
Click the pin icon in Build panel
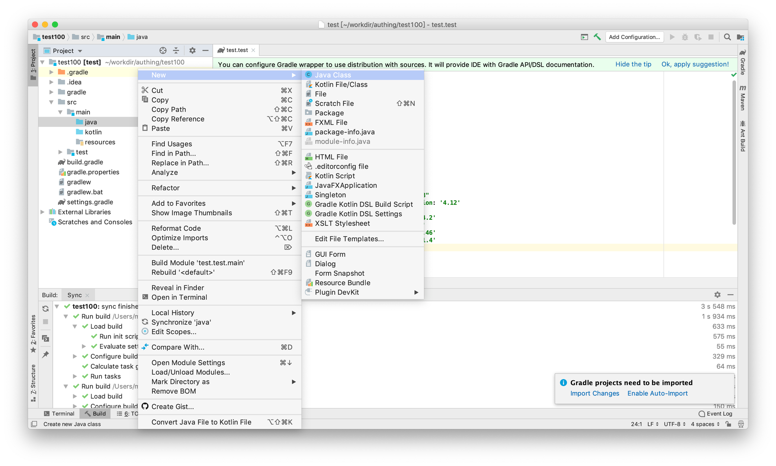[45, 354]
